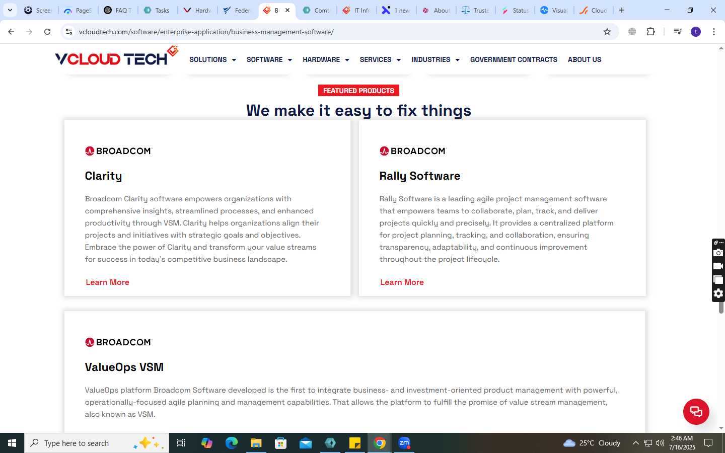Click Learn More under Clarity
The image size is (725, 453).
tap(107, 282)
